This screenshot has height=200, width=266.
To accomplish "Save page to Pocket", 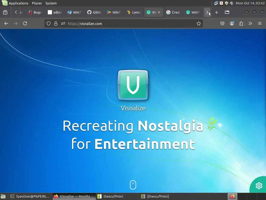I will click(222, 23).
